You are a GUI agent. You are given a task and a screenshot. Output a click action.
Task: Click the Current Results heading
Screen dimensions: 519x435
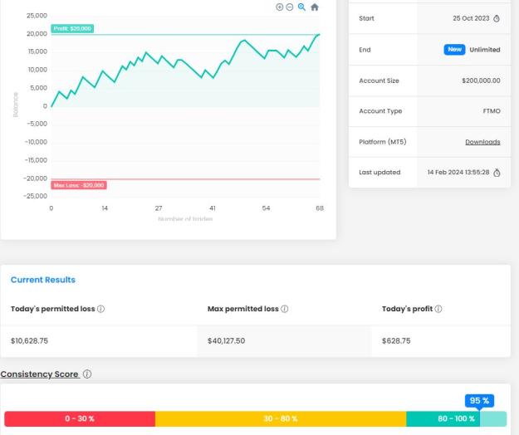coord(43,280)
